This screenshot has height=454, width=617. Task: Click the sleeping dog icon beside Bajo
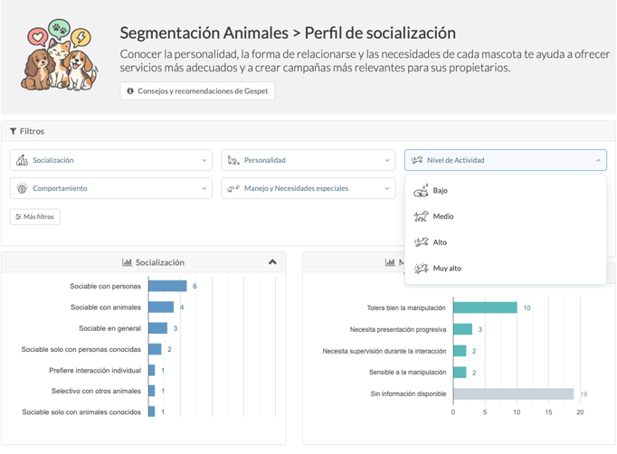point(421,191)
